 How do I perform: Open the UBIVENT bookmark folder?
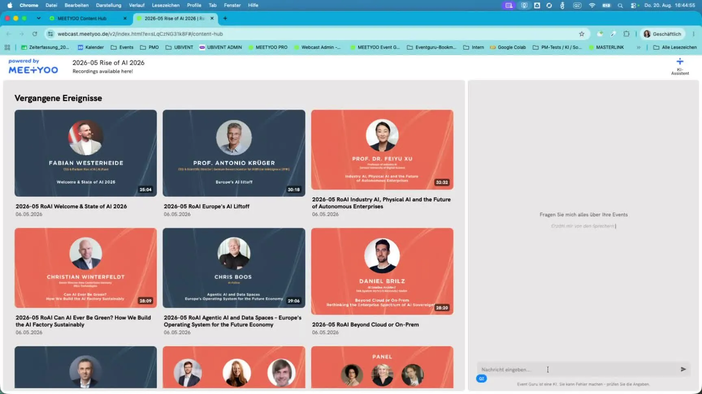(x=179, y=47)
